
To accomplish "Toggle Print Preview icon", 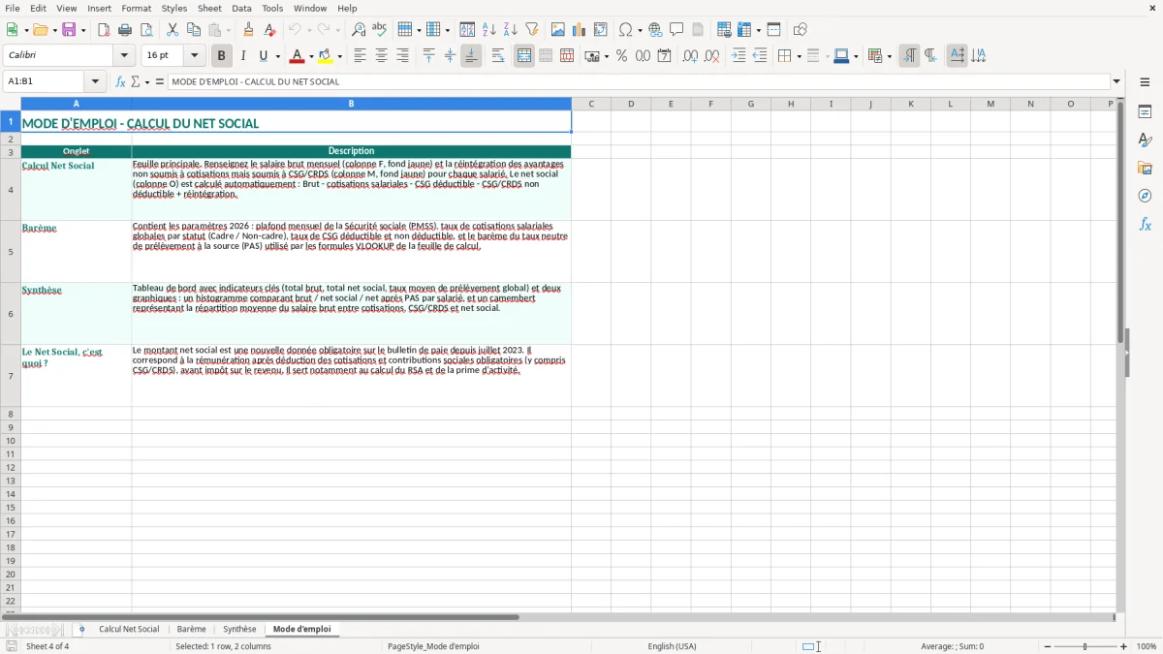I will pos(146,30).
